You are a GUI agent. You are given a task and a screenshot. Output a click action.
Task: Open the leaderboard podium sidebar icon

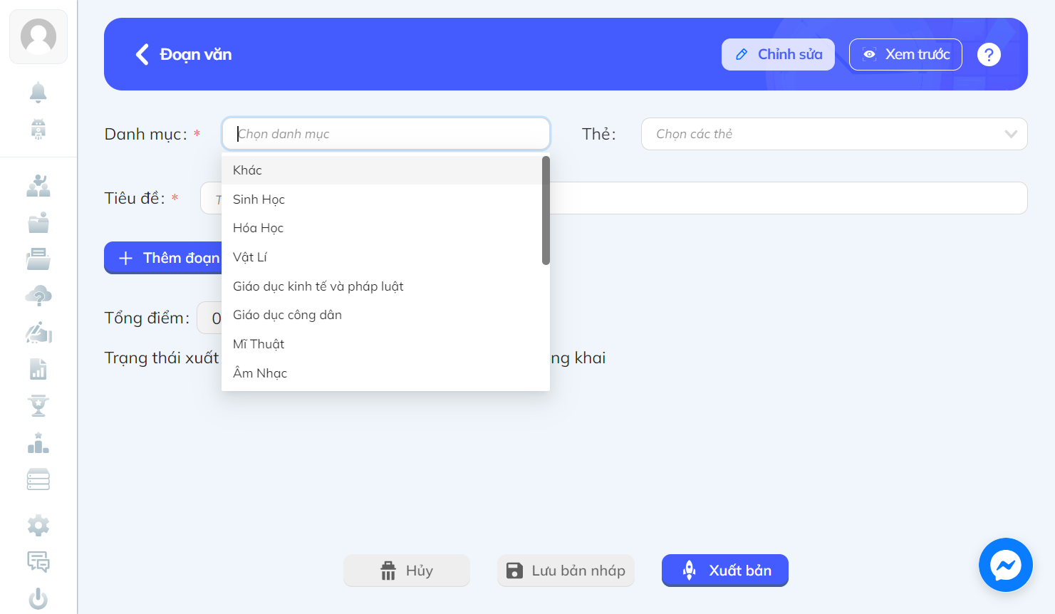(38, 442)
